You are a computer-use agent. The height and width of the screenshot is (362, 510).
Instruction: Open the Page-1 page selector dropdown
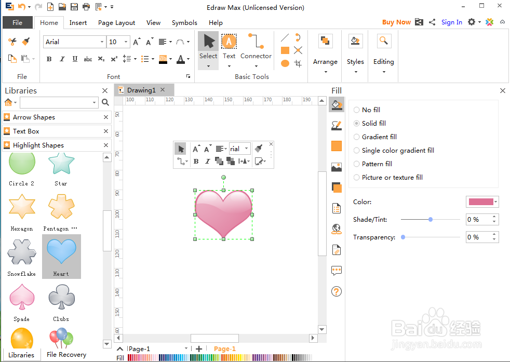click(x=186, y=348)
